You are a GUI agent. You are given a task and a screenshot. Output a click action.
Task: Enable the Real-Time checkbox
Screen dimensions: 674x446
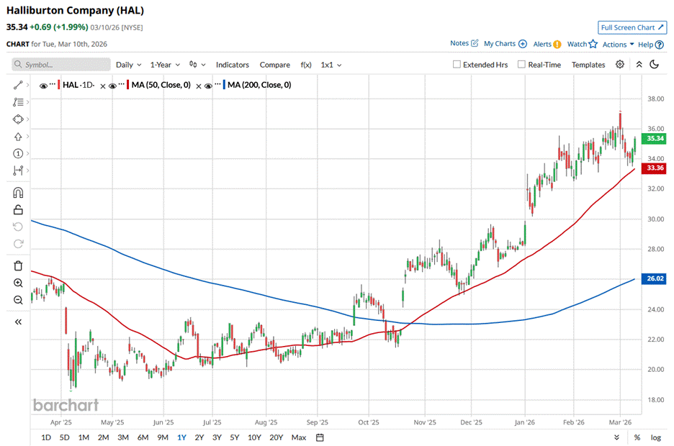coord(521,65)
